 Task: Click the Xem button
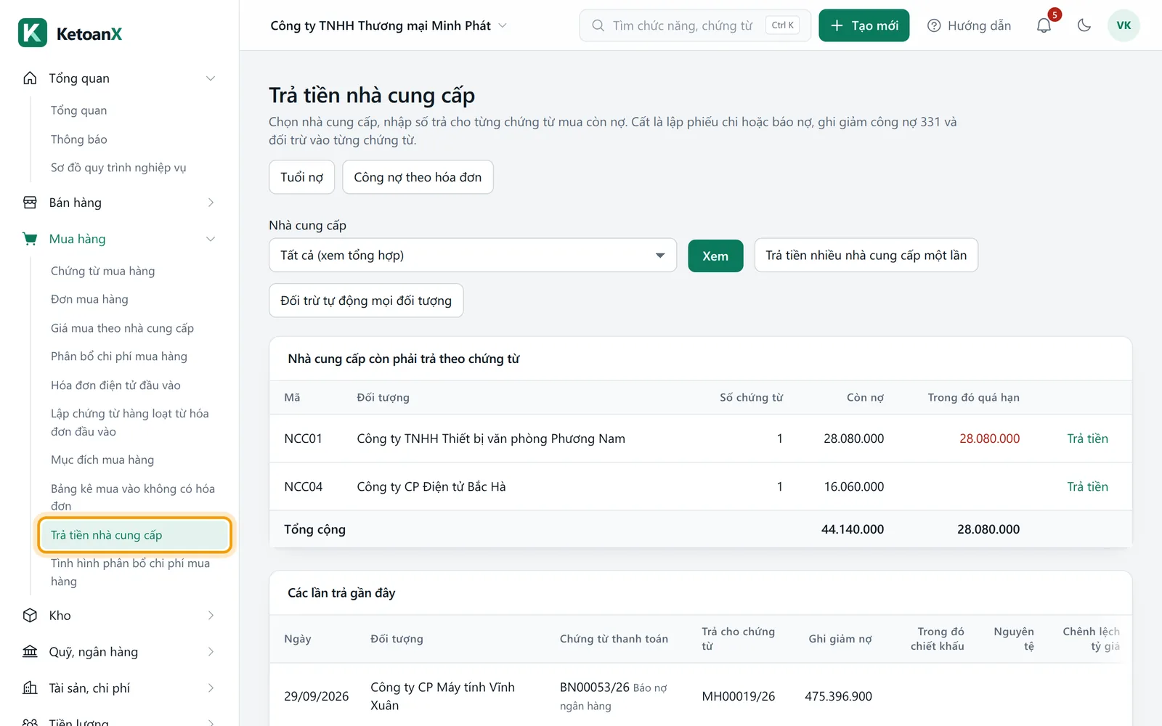(715, 256)
